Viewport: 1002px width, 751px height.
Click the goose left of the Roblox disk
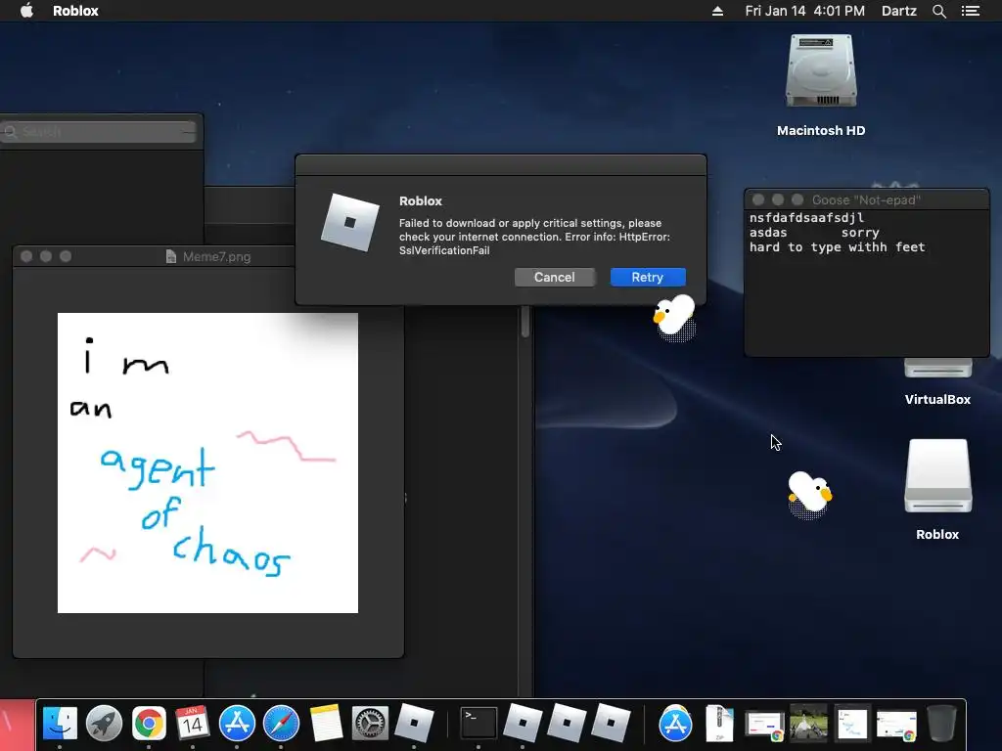(x=809, y=494)
